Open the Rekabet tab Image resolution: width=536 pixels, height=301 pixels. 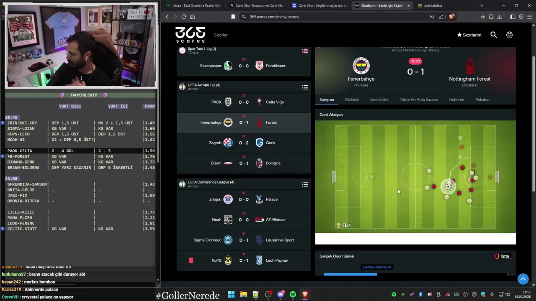pos(482,99)
